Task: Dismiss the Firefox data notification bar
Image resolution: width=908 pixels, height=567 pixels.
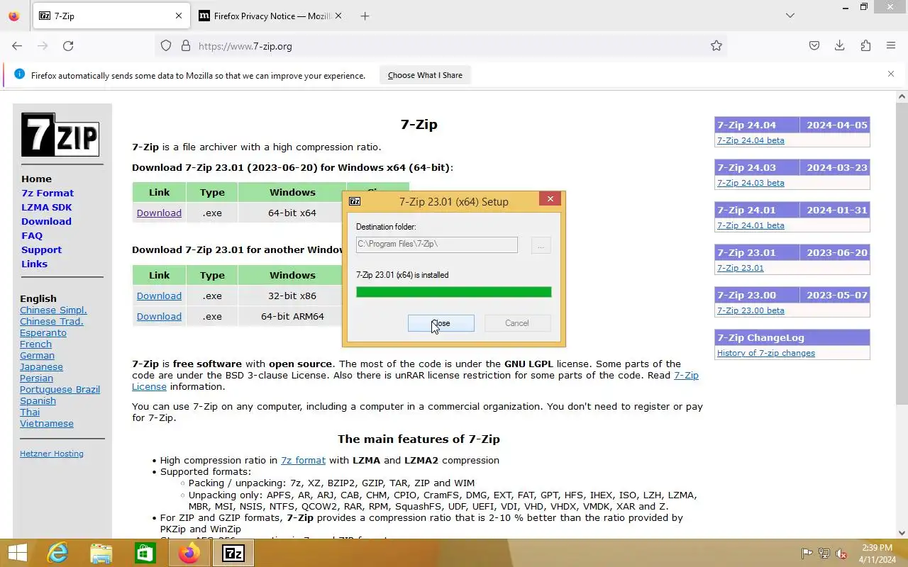Action: coord(891,74)
